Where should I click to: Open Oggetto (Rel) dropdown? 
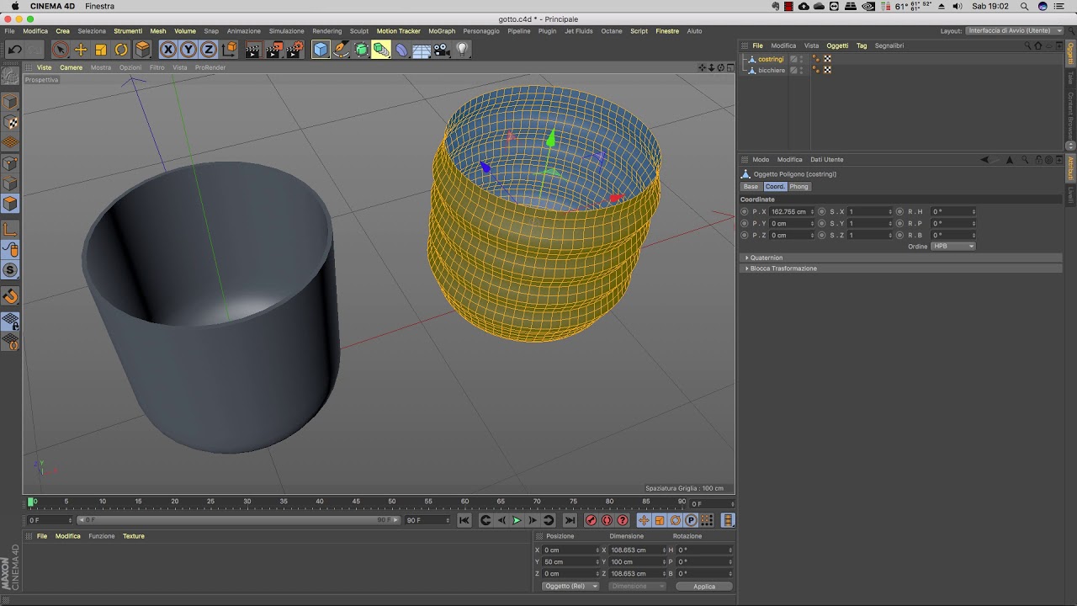tap(570, 586)
